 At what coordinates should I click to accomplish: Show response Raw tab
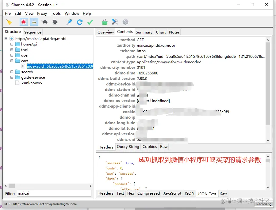coord(223,193)
